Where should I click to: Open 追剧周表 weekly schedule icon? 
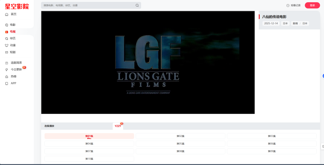(x=7, y=63)
